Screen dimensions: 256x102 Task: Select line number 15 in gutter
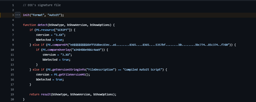pyautogui.click(x=12, y=74)
